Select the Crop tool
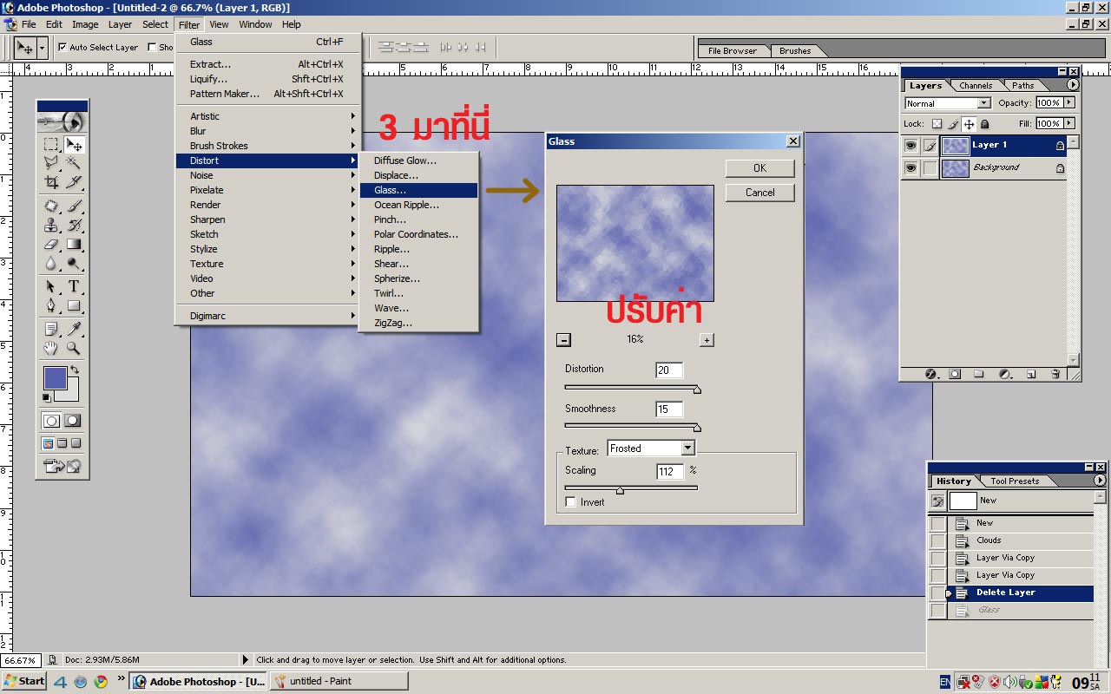 tap(51, 182)
